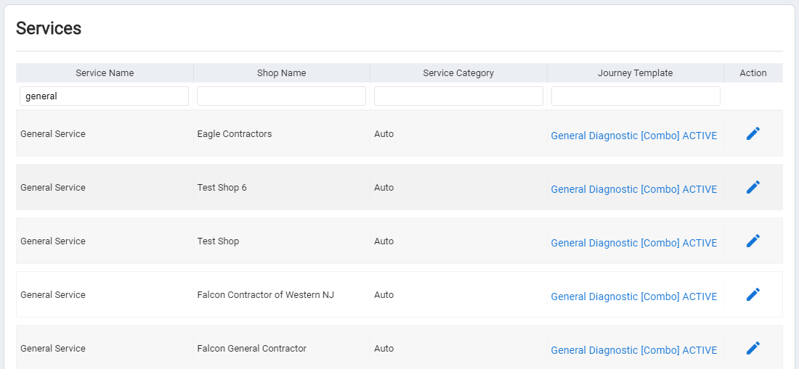
Task: Click the pencil icon for Test Shop 6
Action: [753, 187]
